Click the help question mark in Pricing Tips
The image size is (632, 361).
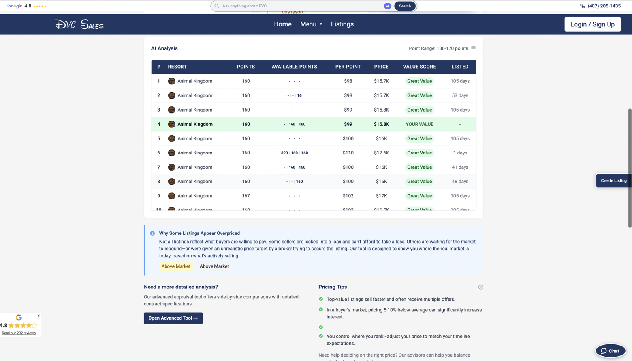481,287
